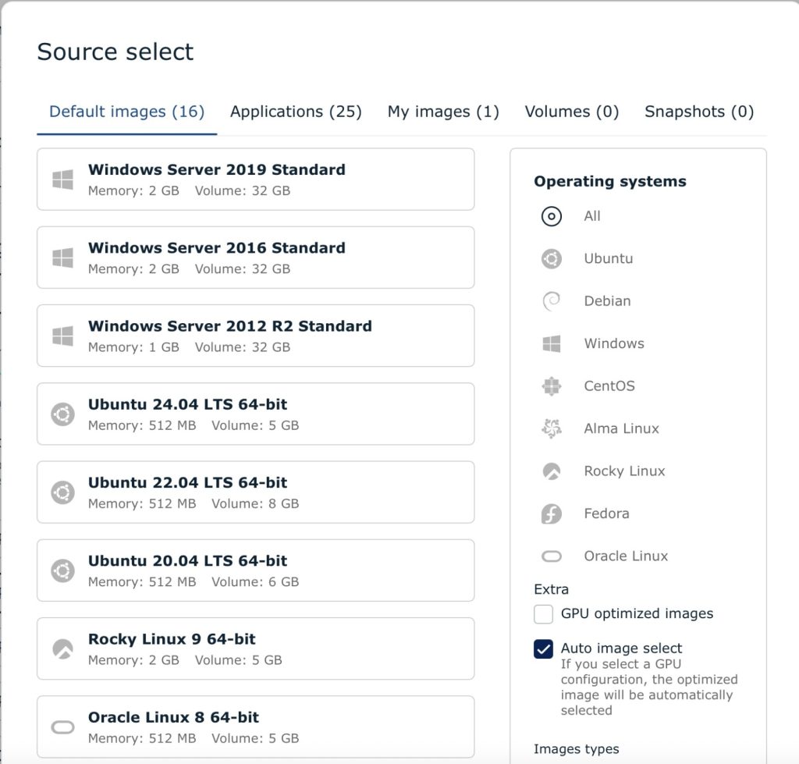
Task: Click the Windows logo on Windows Server 2012 R2 card
Action: pyautogui.click(x=62, y=336)
